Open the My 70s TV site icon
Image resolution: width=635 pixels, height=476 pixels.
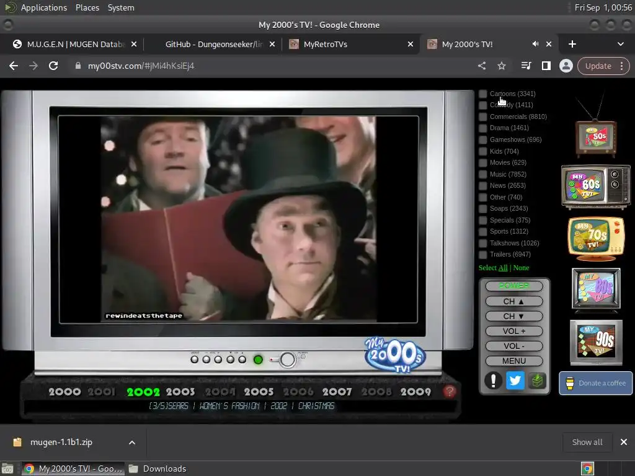click(x=596, y=239)
